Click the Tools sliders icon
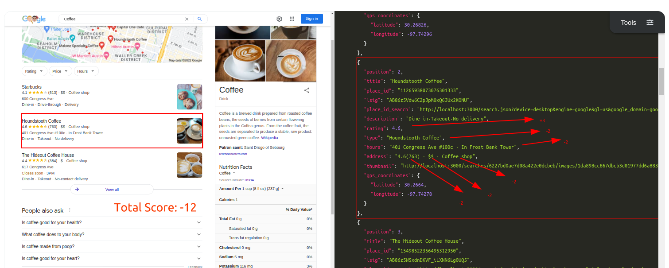669x268 pixels. pos(650,23)
